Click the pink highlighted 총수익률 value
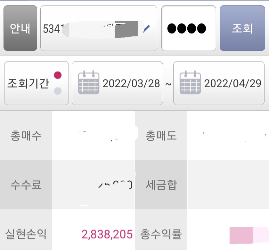Screen dimensions: 269x250 (x=247, y=234)
